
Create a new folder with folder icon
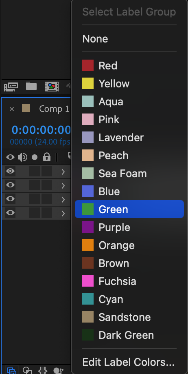[x=31, y=86]
